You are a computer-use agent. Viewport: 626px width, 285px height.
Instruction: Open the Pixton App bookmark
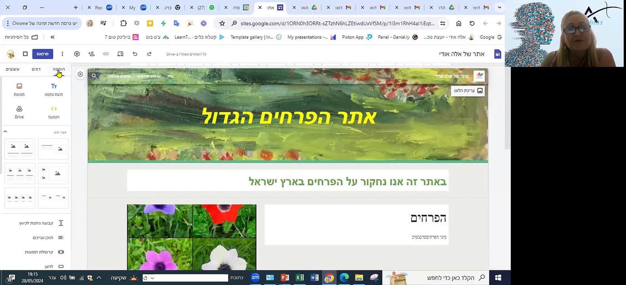pyautogui.click(x=357, y=37)
